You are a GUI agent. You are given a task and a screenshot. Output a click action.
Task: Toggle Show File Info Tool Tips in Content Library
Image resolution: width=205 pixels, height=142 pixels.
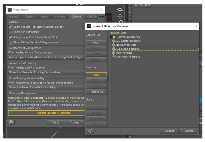[x=10, y=27]
